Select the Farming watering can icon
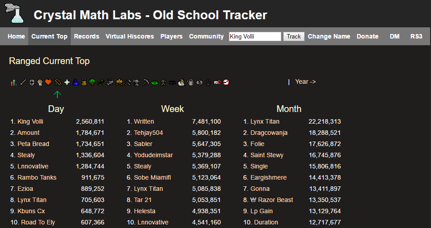This screenshot has width=431, height=228. (x=191, y=82)
